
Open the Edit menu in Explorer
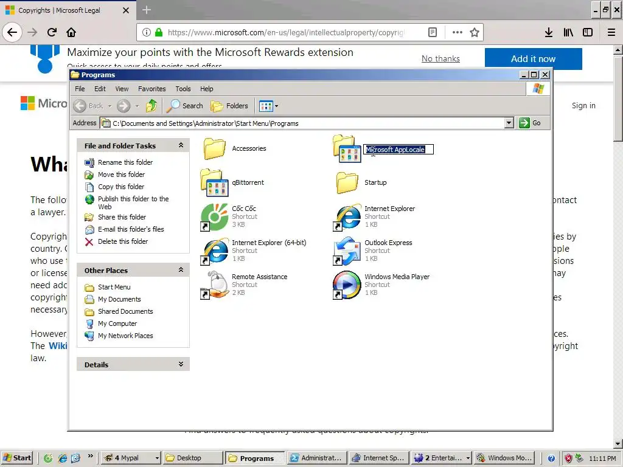coord(100,89)
